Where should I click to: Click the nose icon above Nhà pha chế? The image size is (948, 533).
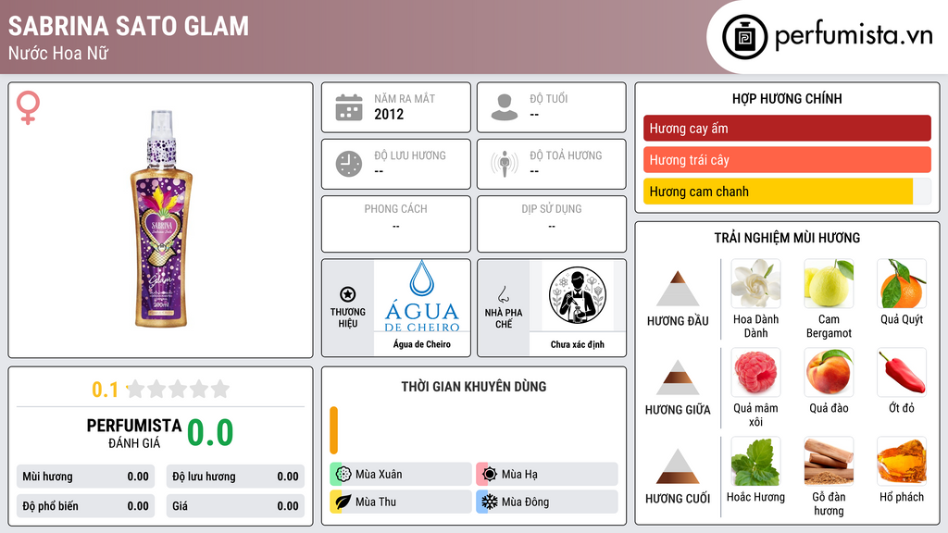pos(503,294)
